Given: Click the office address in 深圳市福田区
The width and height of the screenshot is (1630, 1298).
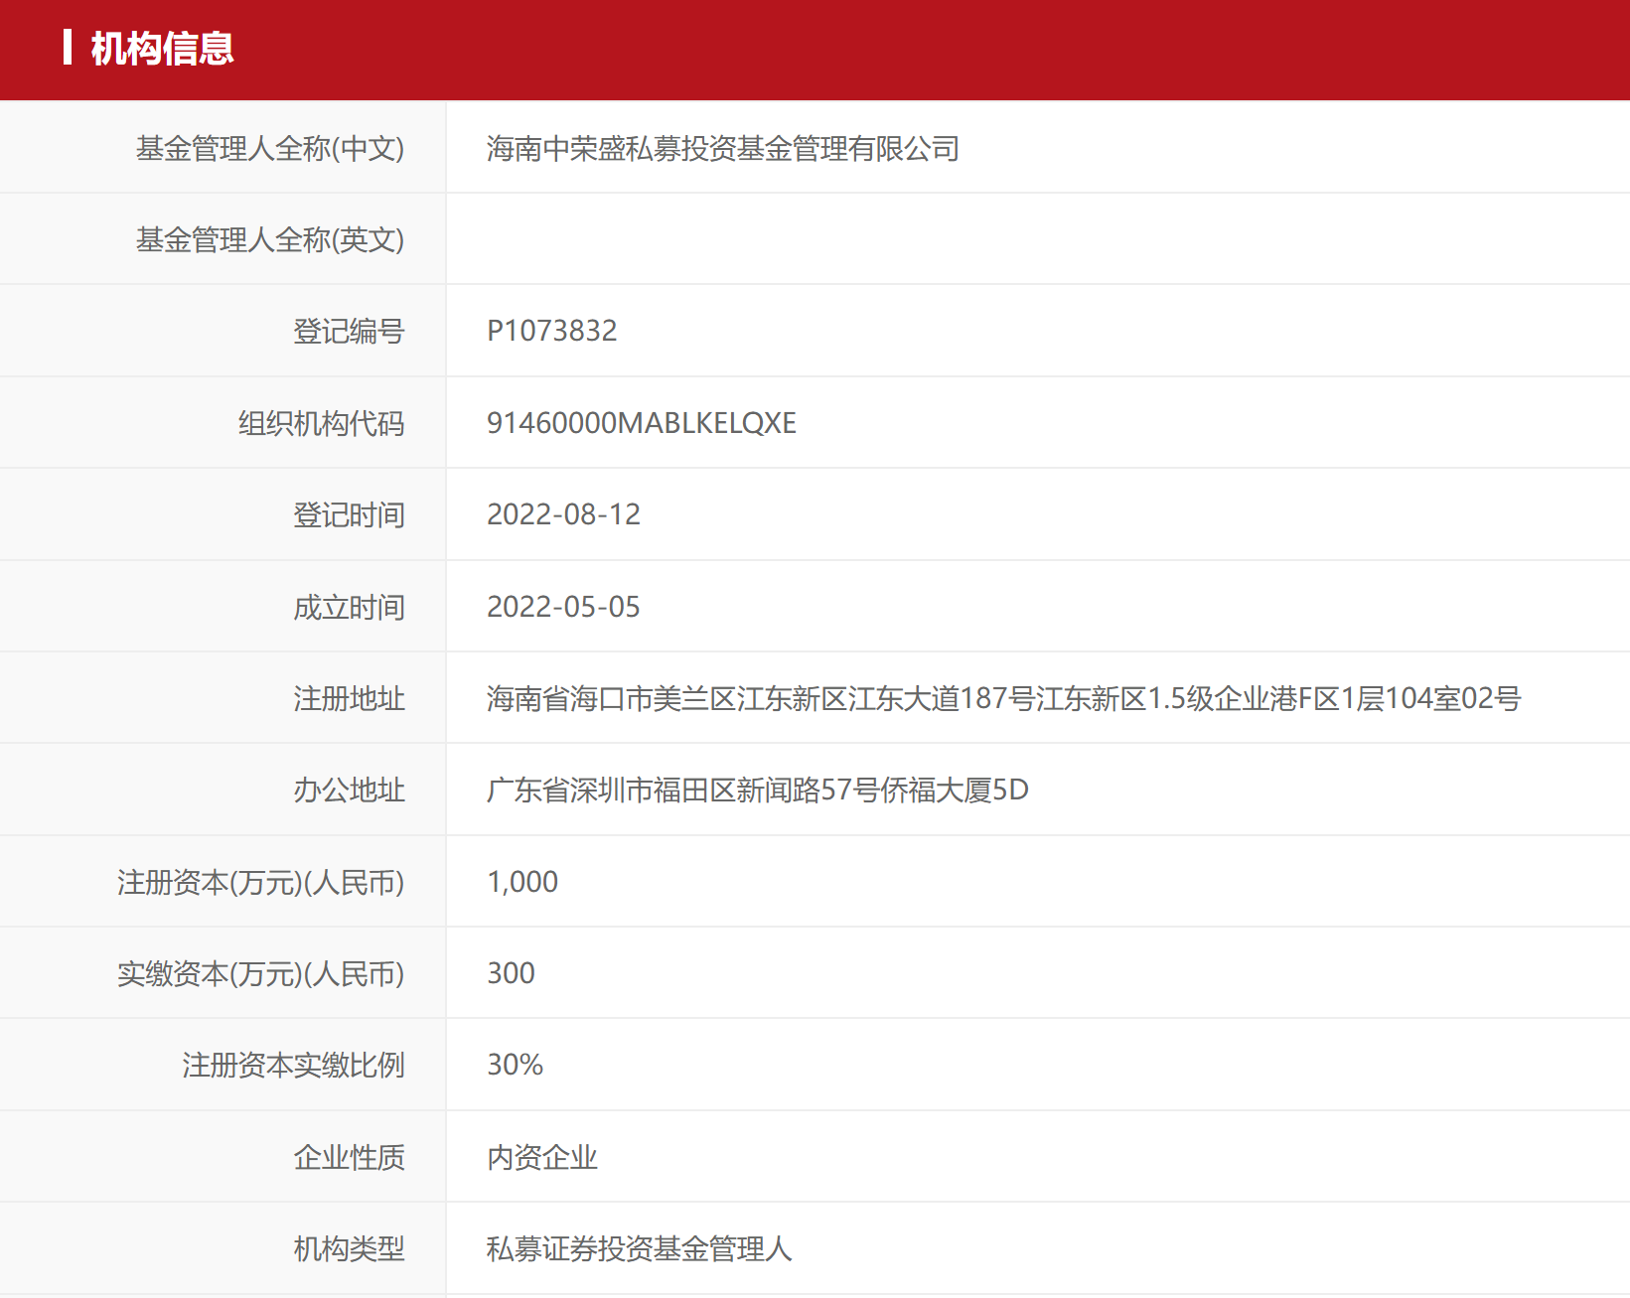Looking at the screenshot, I should click(x=757, y=791).
